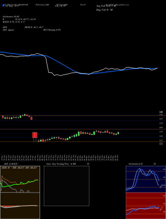Click the 'SI 14/3: 40.77 / 43.13' value
Viewport: 166px width, 219px height.
click(26, 19)
